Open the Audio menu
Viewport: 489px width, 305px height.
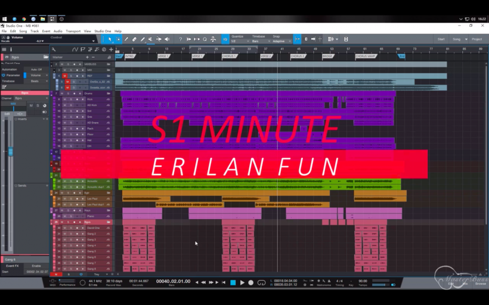(58, 31)
